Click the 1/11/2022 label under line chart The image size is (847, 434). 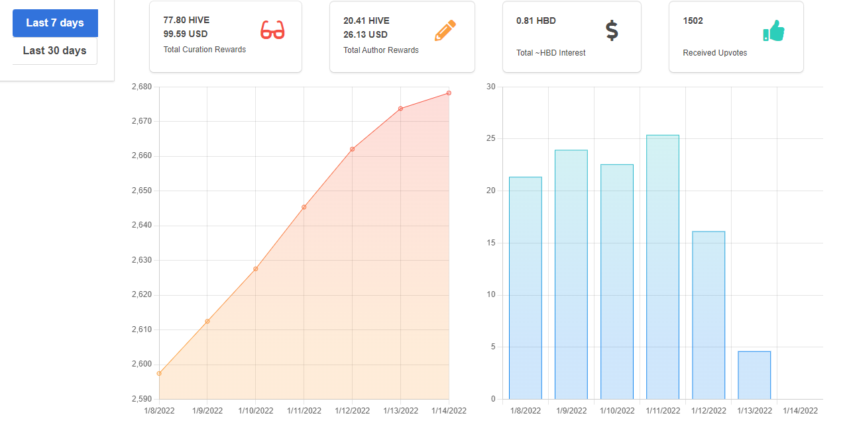pyautogui.click(x=304, y=411)
